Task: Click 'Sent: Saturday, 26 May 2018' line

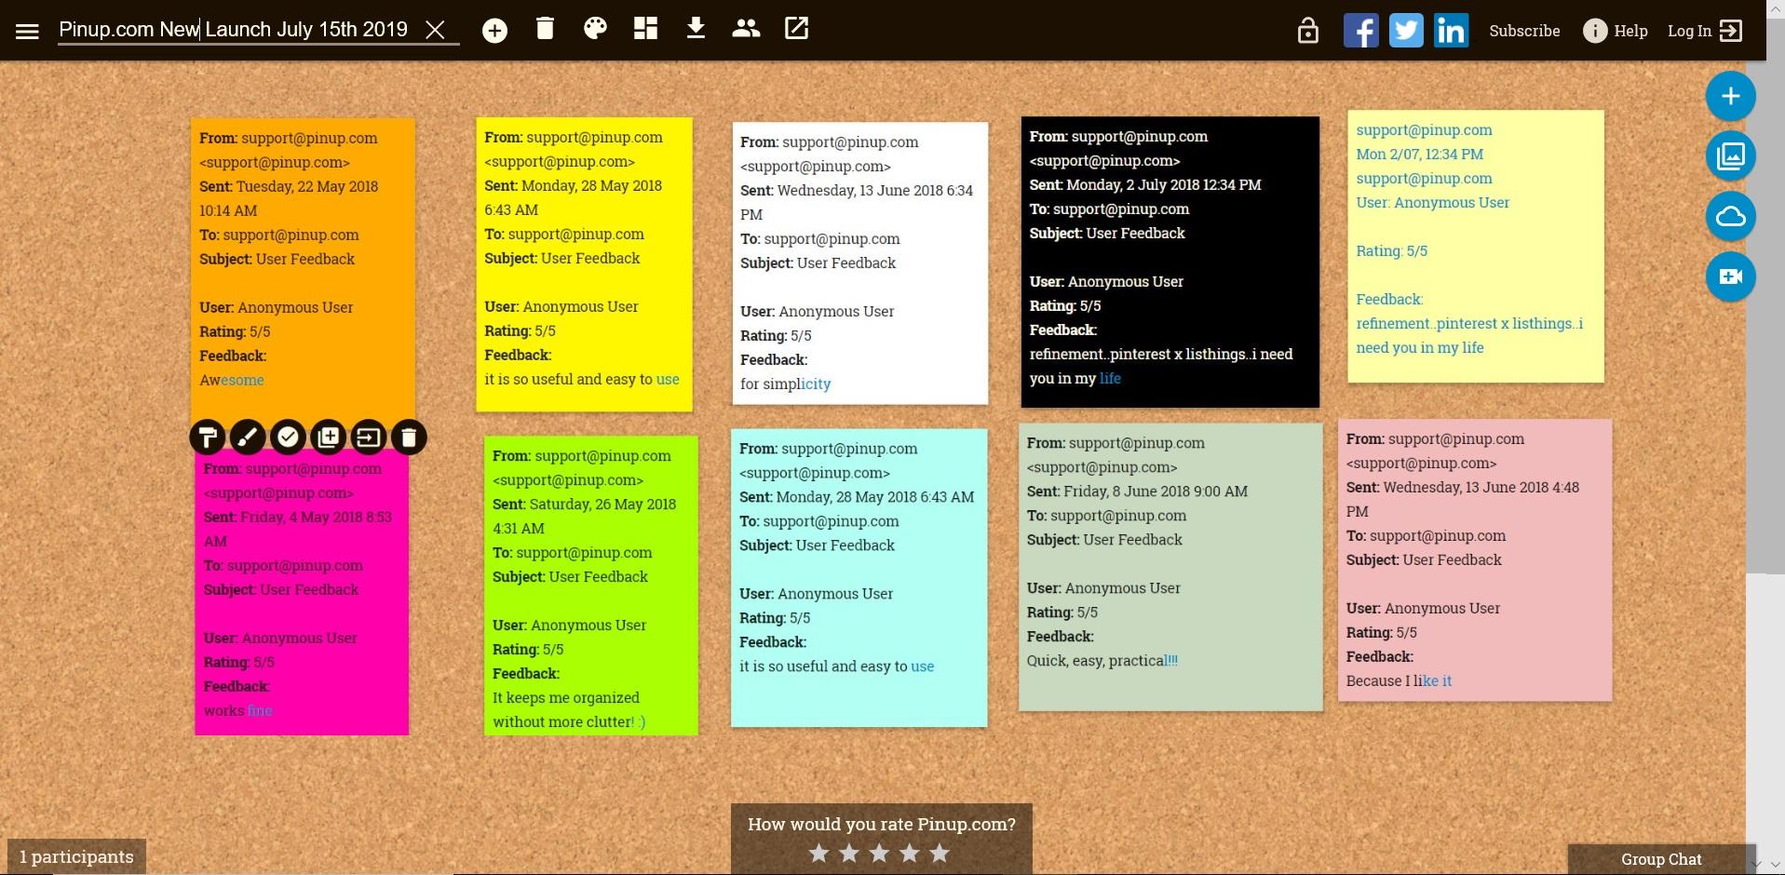Action: click(x=584, y=505)
